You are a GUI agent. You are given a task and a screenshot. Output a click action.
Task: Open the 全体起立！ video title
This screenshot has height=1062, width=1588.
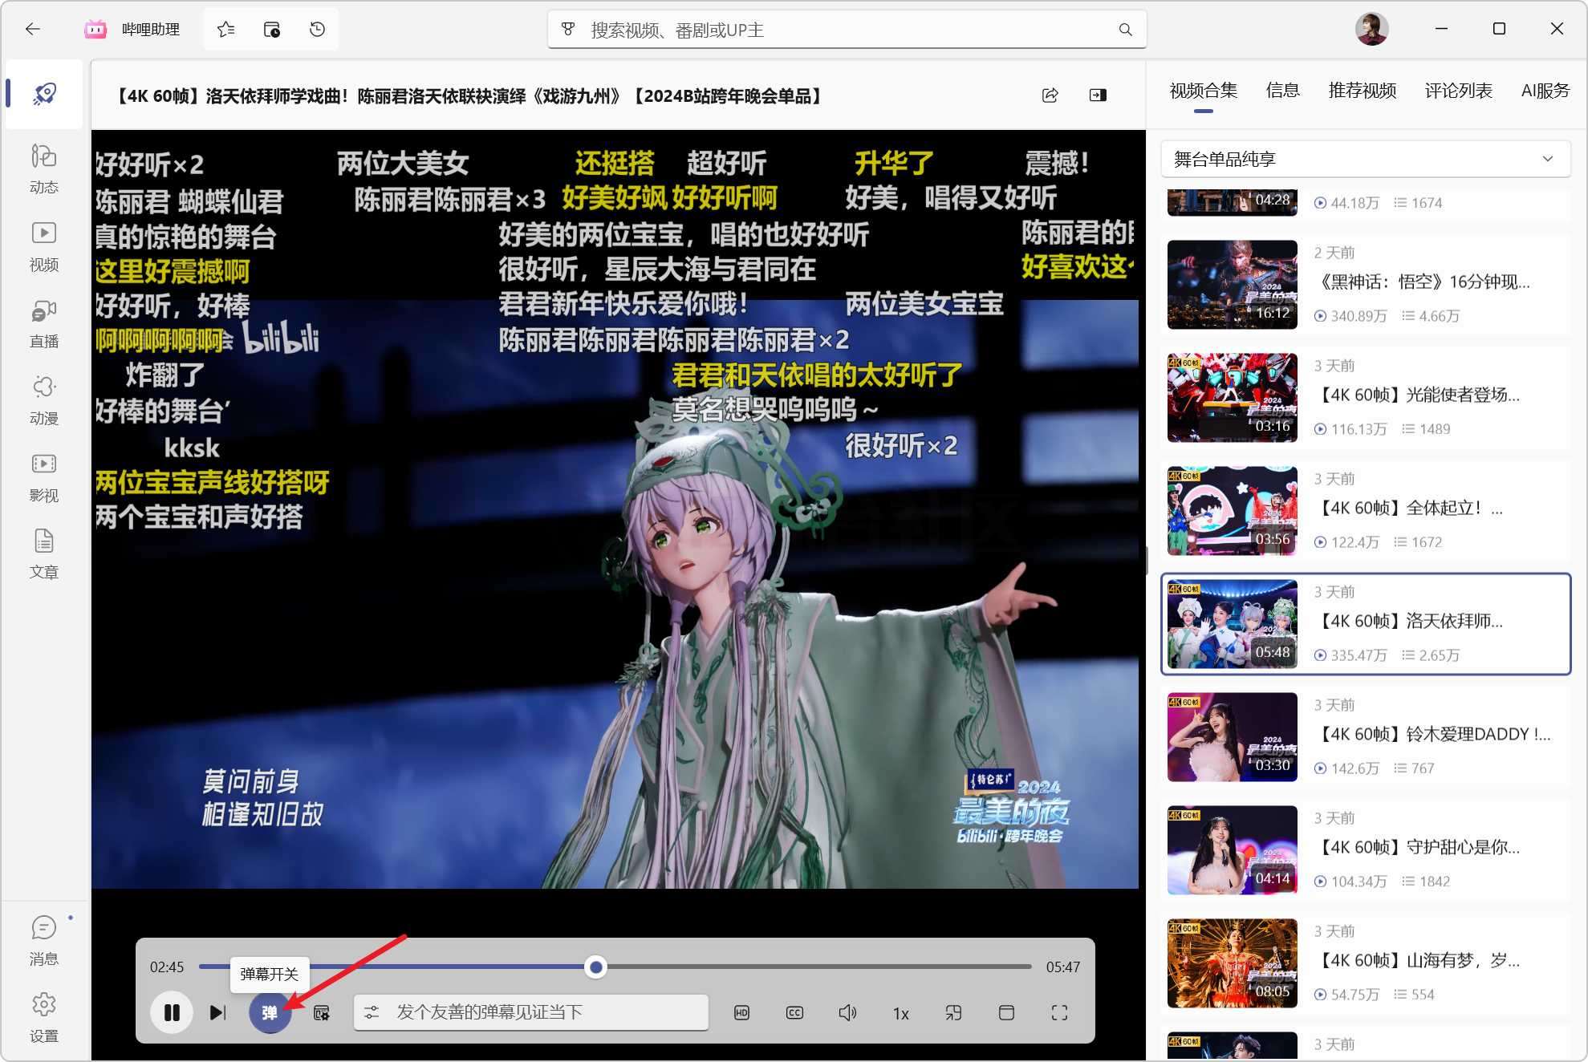click(1408, 508)
